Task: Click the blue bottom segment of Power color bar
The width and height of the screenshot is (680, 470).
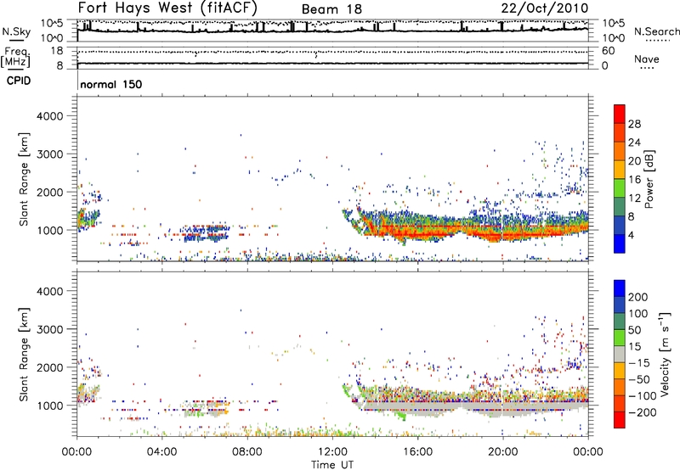Action: (x=620, y=243)
